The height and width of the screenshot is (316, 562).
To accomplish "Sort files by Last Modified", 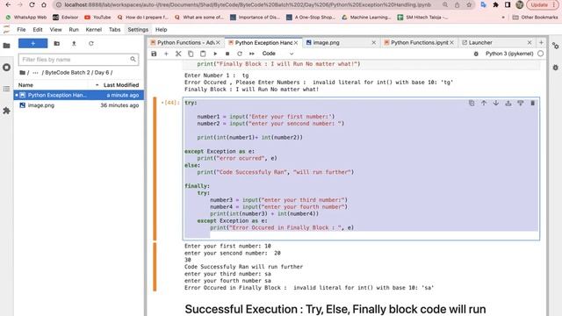I will point(121,85).
